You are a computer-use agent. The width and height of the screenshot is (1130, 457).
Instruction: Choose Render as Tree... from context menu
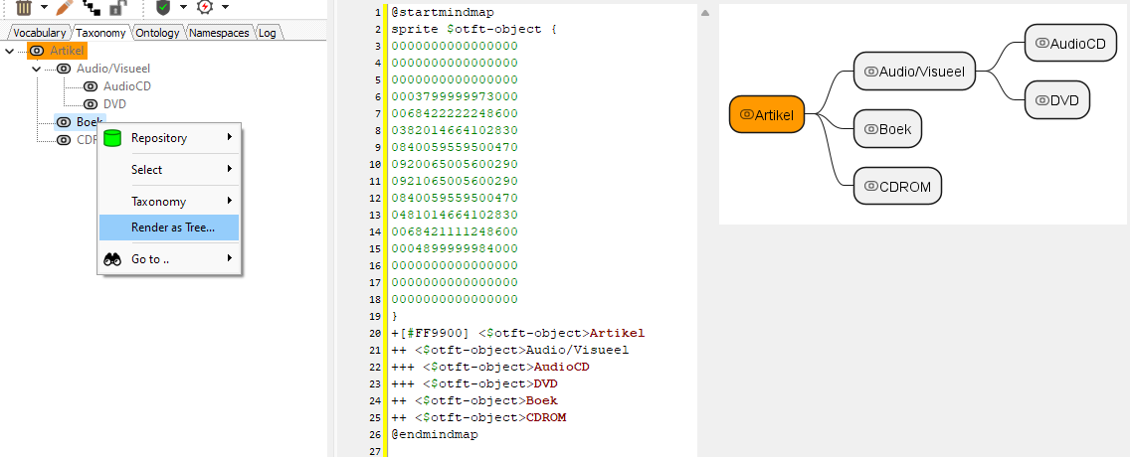click(x=172, y=228)
